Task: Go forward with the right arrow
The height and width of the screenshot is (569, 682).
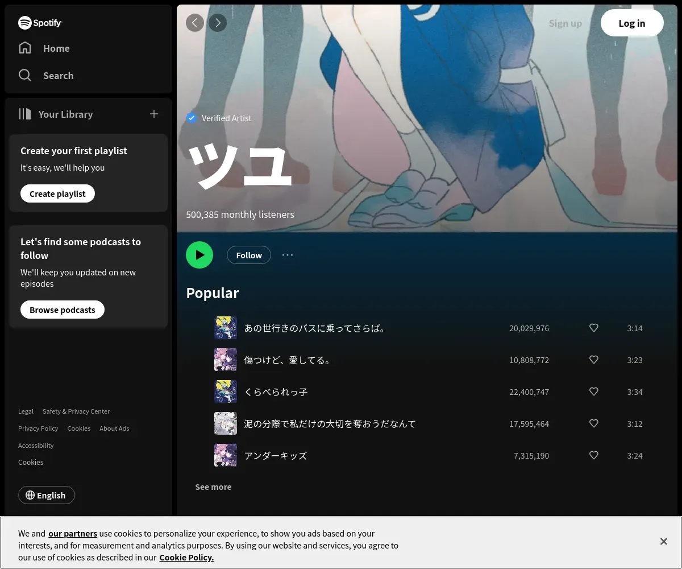Action: [x=218, y=23]
